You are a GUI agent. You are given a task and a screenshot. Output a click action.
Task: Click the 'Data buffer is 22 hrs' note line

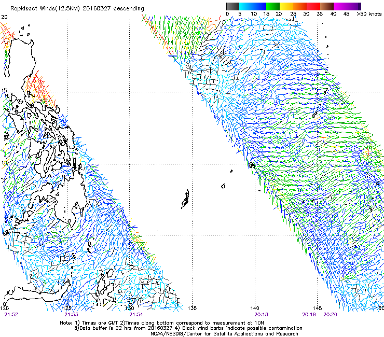[x=188, y=328]
